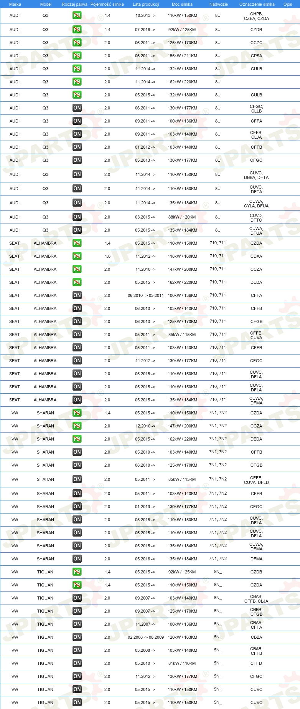The image size is (300, 709).
Task: Click the Moc silnika column header
Action: (x=182, y=4)
